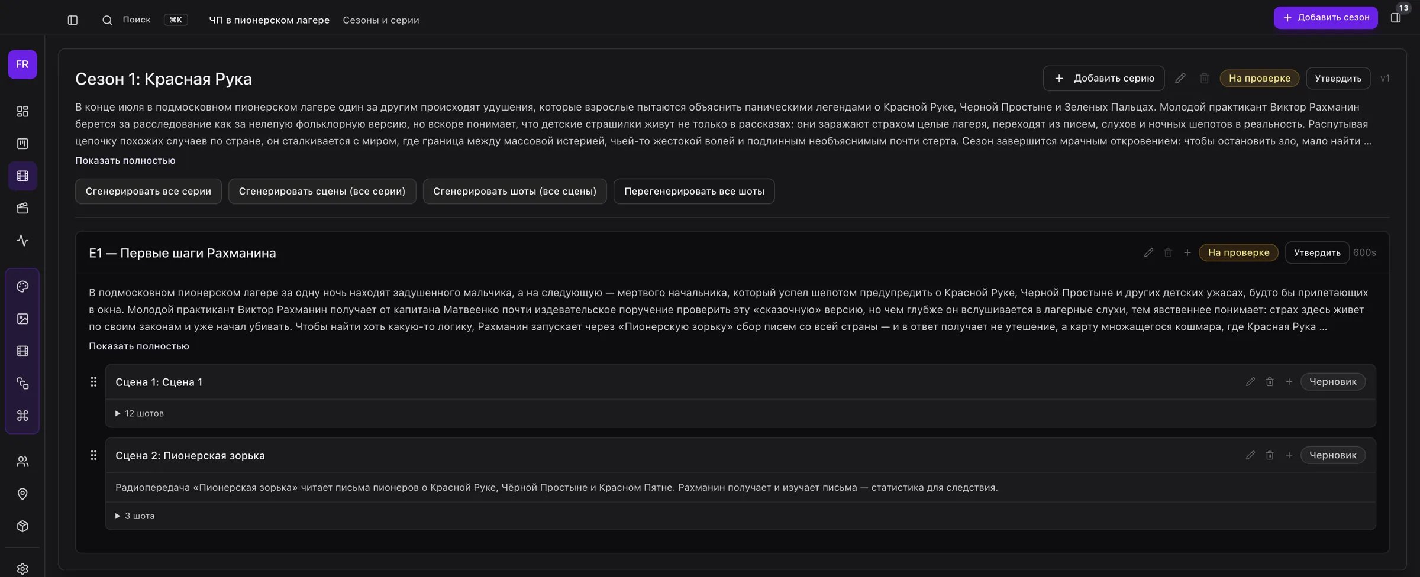Image resolution: width=1420 pixels, height=577 pixels.
Task: Click Добавить сезон button
Action: (1325, 18)
